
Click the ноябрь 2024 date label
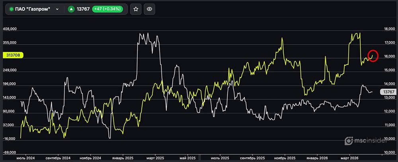90,158
